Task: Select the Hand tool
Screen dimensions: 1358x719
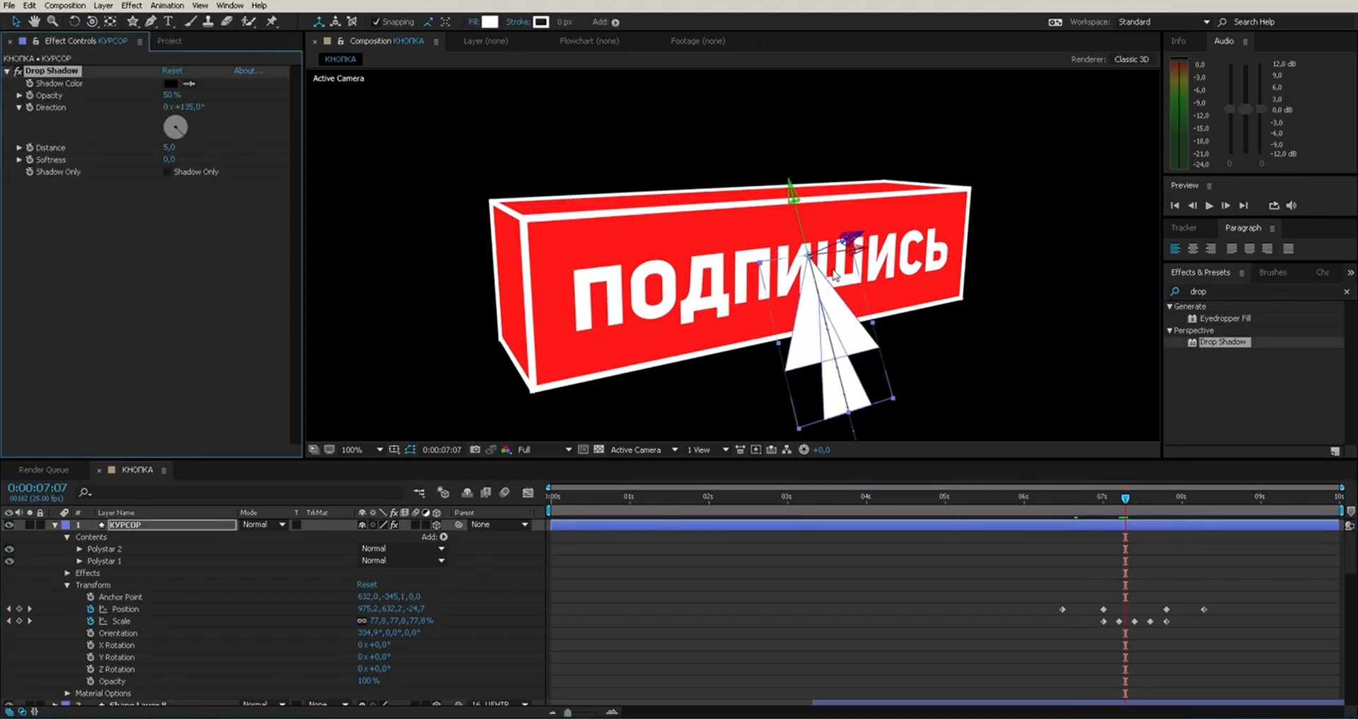Action: coord(34,21)
